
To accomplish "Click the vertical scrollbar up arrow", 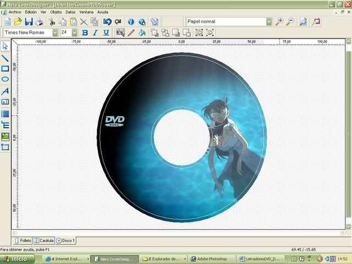I will click(x=348, y=42).
